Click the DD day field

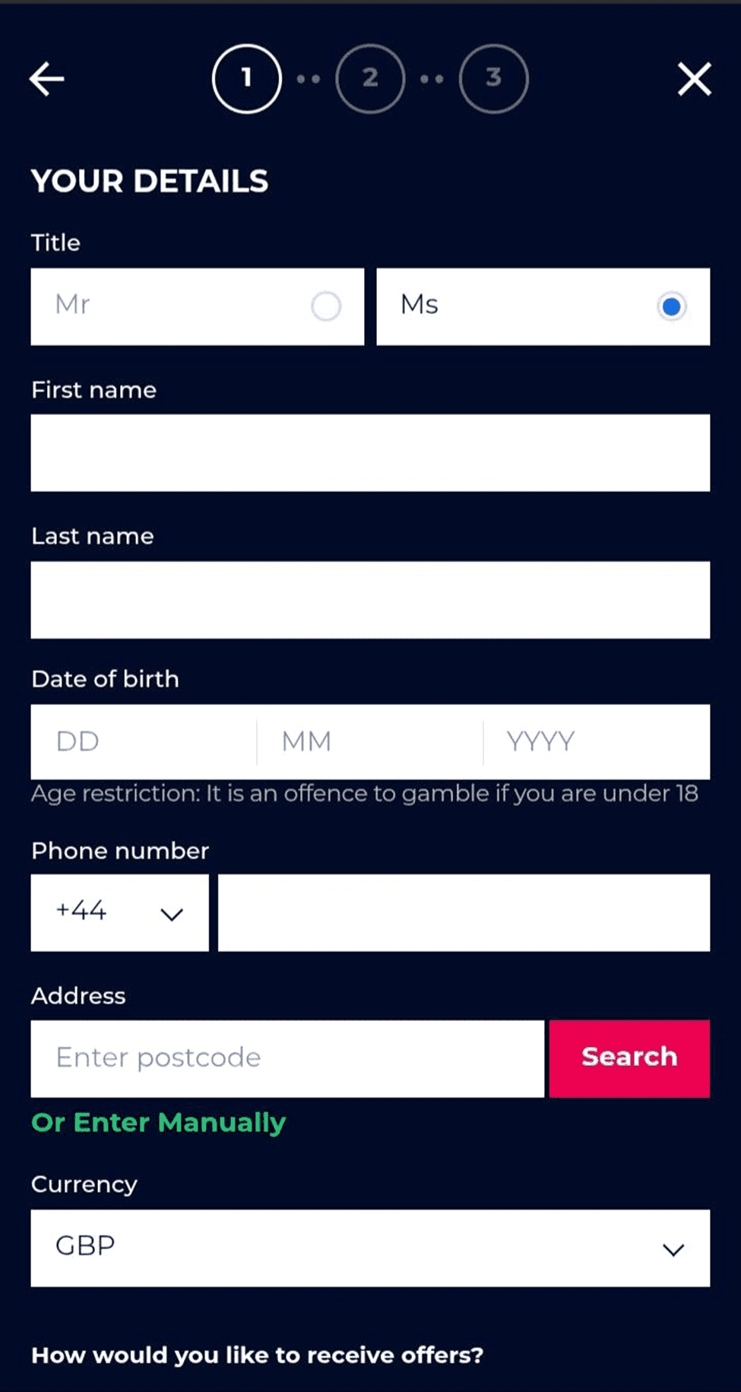[x=144, y=741]
